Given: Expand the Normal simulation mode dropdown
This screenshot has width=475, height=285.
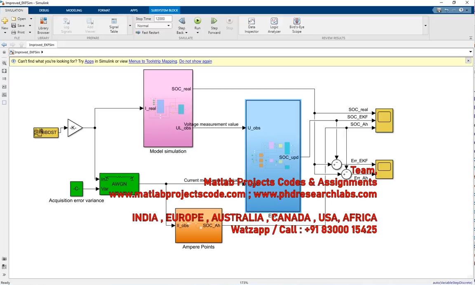Looking at the screenshot, I should coord(168,26).
